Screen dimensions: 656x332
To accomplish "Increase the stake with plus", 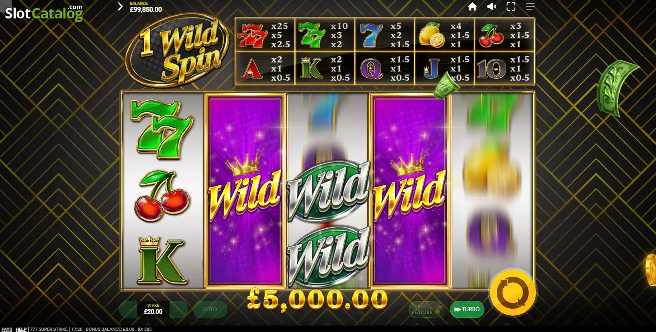I will pyautogui.click(x=178, y=309).
